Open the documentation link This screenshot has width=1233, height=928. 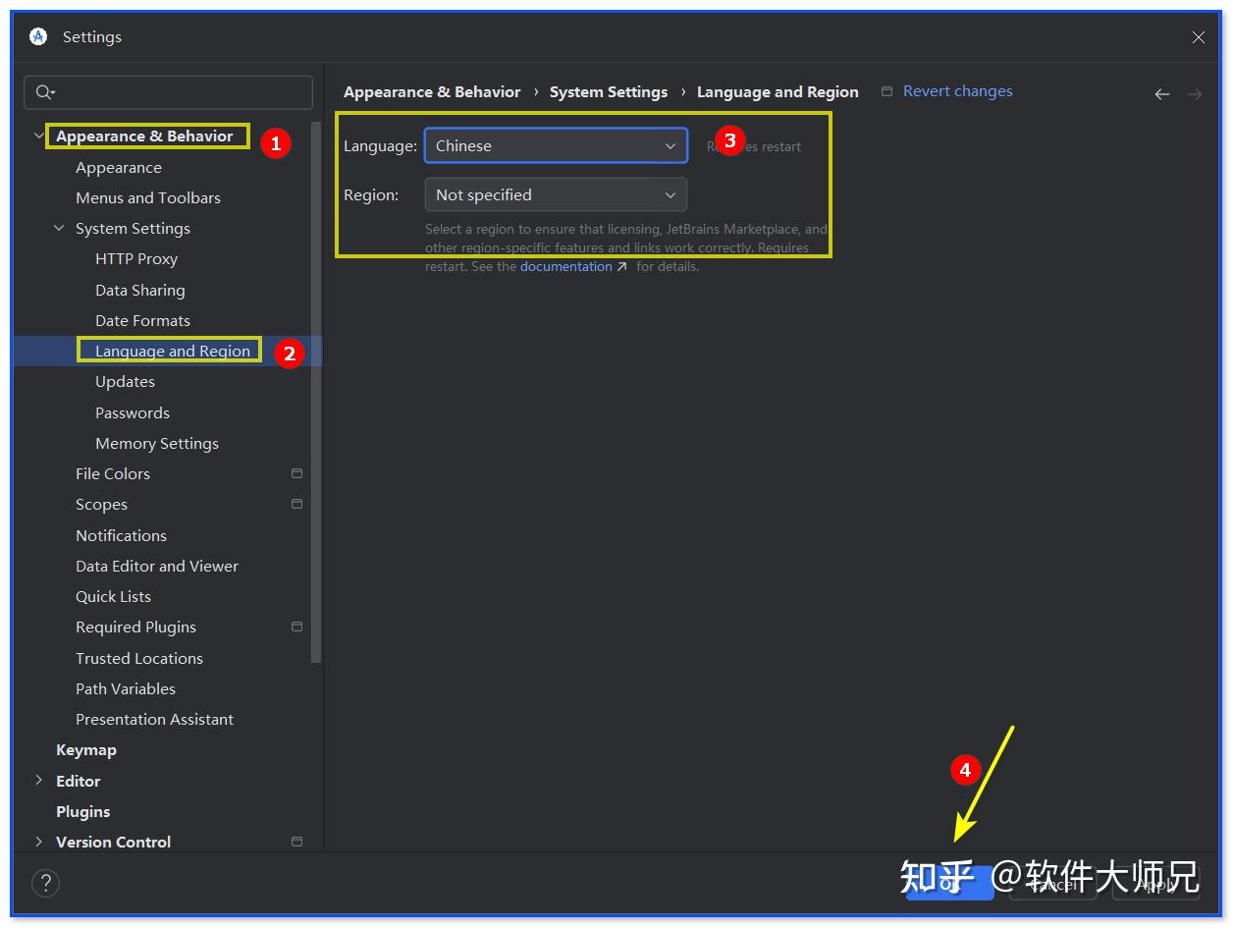[565, 267]
